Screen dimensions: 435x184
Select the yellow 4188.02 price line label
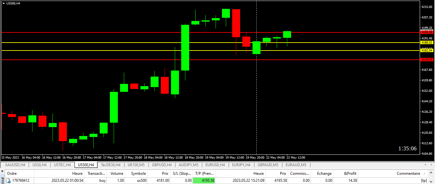pos(427,42)
